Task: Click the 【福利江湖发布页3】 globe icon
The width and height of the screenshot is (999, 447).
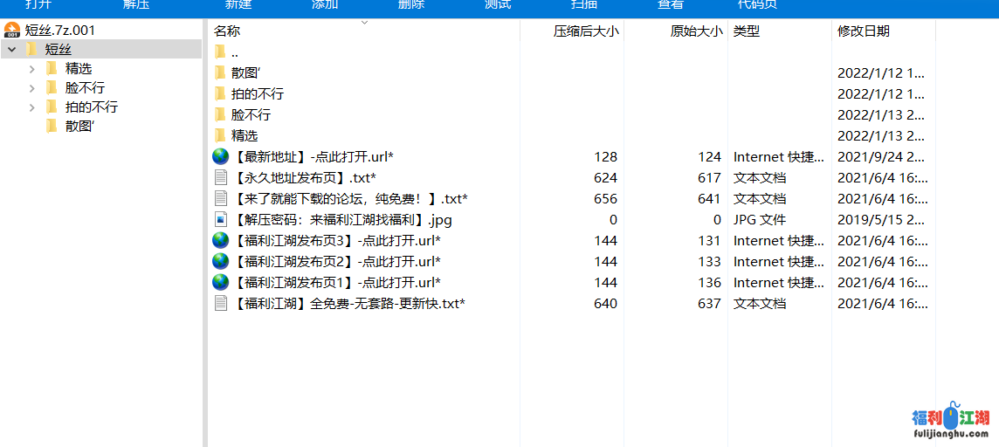Action: (221, 241)
